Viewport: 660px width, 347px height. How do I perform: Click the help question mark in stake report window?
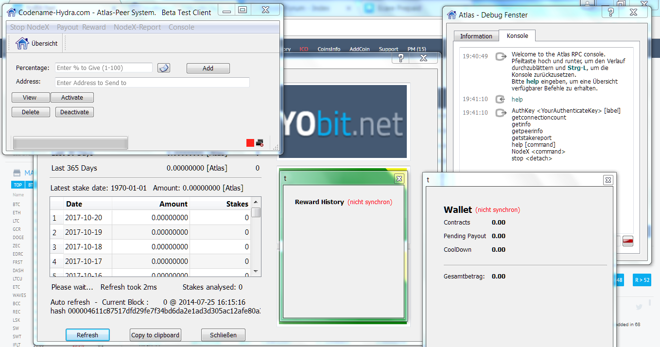coord(401,58)
